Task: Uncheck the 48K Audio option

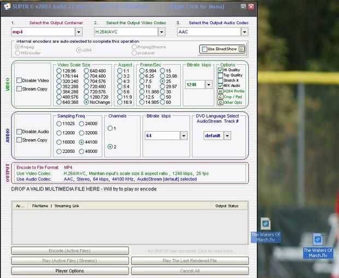Action: pos(220,86)
